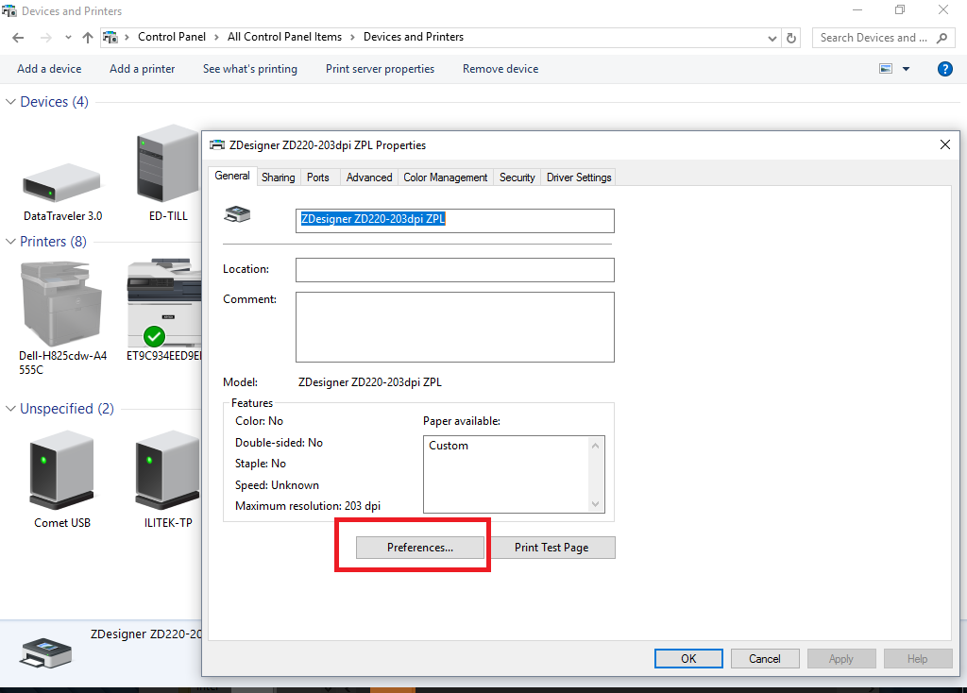
Task: Collapse the Devices group
Action: pos(11,102)
